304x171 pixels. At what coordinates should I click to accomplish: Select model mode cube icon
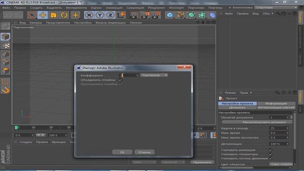pyautogui.click(x=5, y=37)
